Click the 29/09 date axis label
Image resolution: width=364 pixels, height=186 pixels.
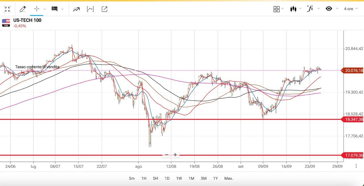[x=337, y=166]
